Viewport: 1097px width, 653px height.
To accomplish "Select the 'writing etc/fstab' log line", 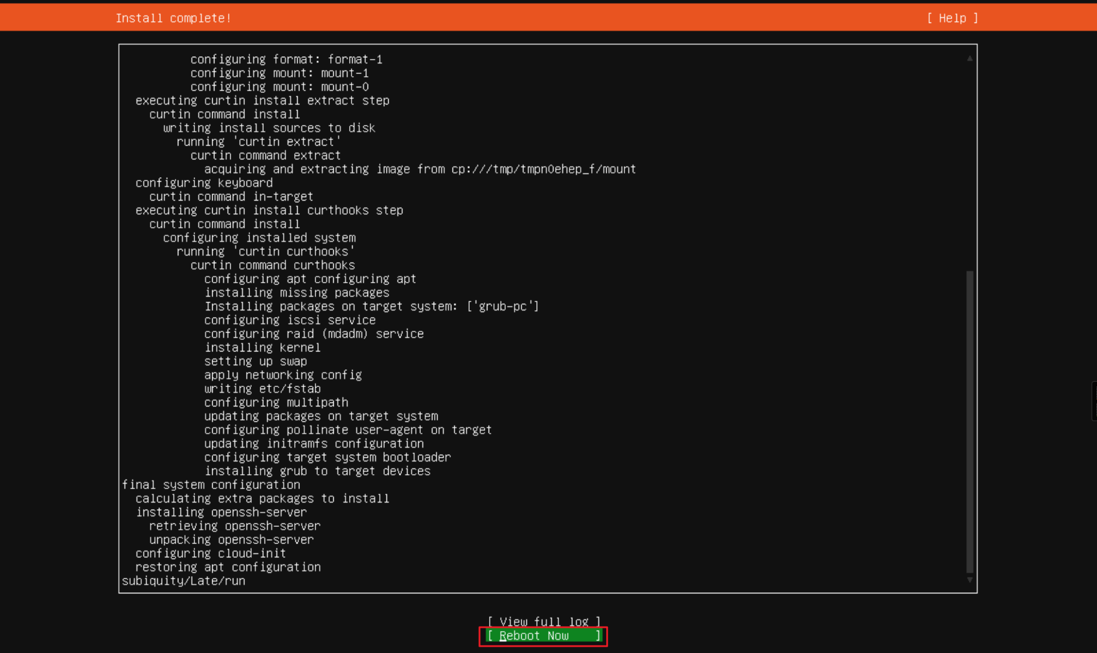I will [262, 388].
